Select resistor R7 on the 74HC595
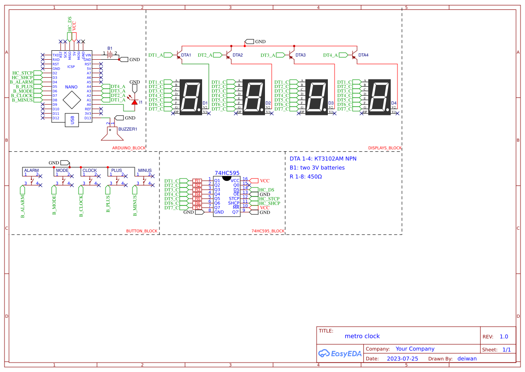 coord(198,208)
